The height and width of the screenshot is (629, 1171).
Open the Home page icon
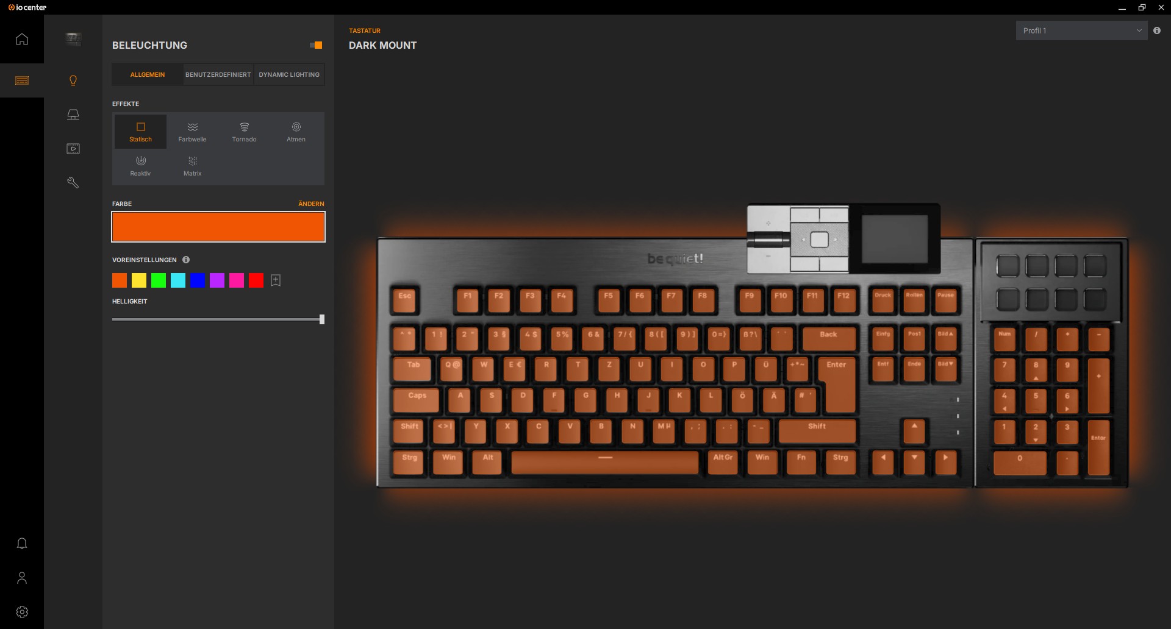pos(22,40)
